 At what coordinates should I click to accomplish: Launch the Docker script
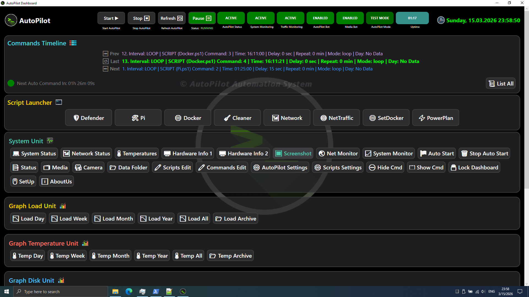click(x=188, y=118)
